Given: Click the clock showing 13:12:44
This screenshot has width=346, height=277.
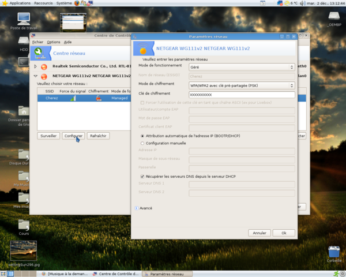Looking at the screenshot, I should (326, 3).
